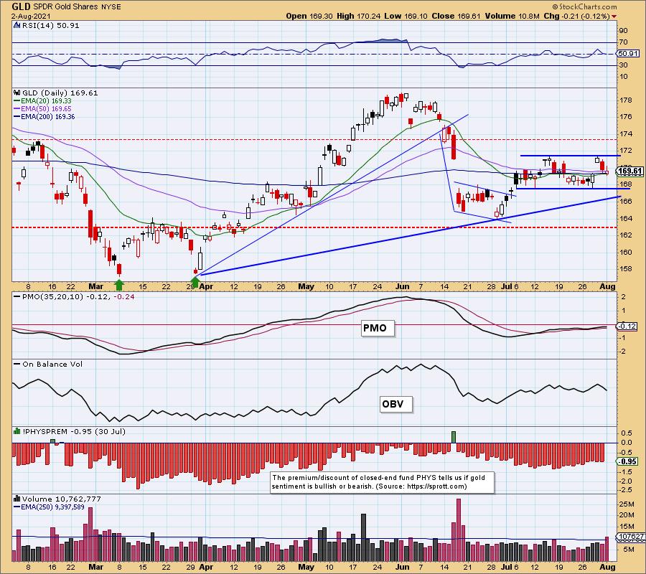Viewport: 646px width, 574px height.
Task: Click the On Balance Vol legend text
Action: (x=52, y=364)
